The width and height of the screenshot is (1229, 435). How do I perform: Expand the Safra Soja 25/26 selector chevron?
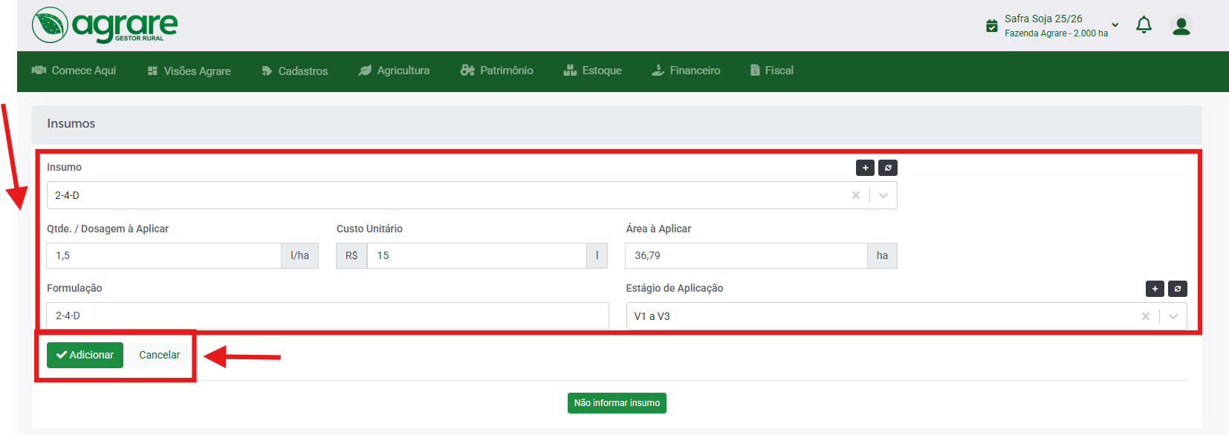(x=1115, y=25)
